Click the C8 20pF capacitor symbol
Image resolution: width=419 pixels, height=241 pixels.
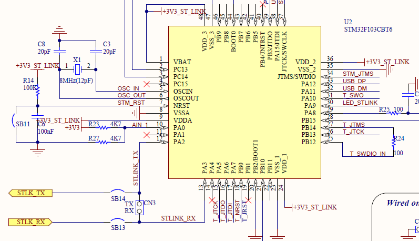click(x=59, y=51)
